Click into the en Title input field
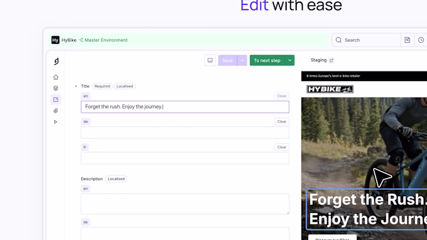The height and width of the screenshot is (240, 427). 185,107
